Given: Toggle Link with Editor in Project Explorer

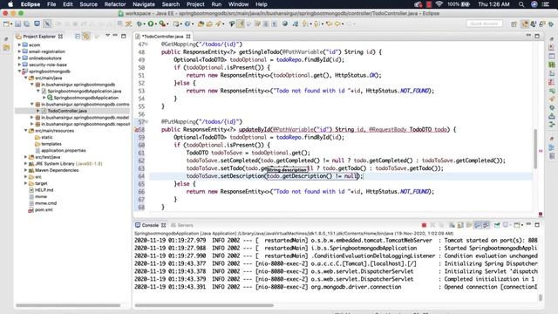Looking at the screenshot, I should (x=86, y=37).
